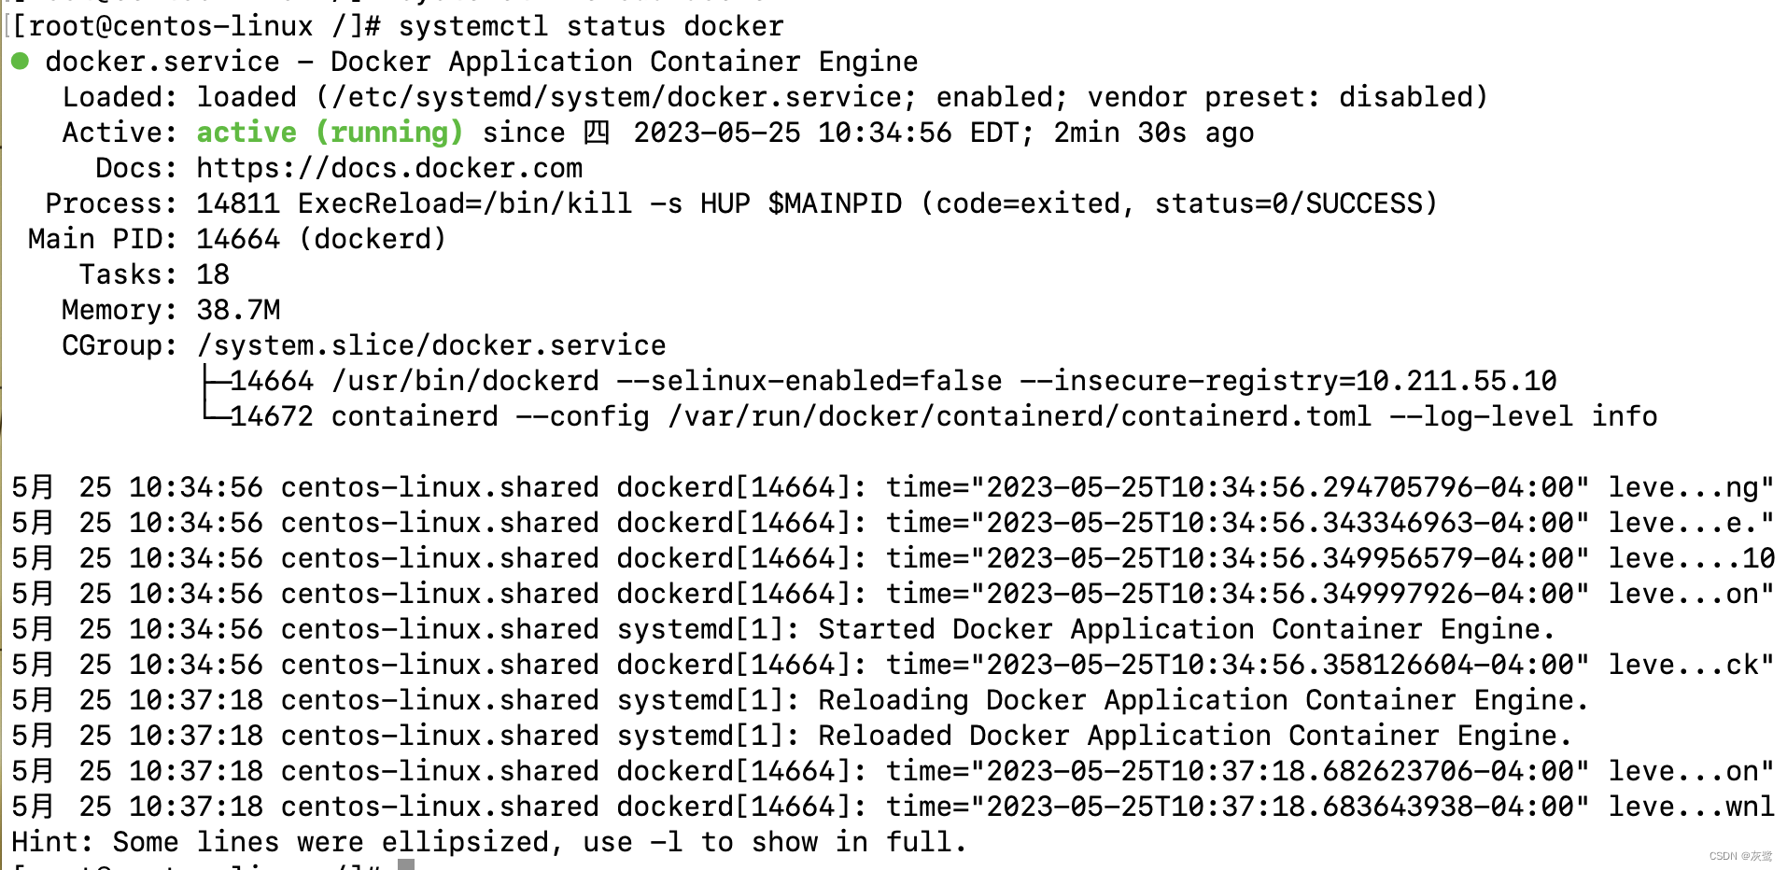Click the log line ending with 'wnl'
The width and height of the screenshot is (1787, 870).
coord(893,807)
